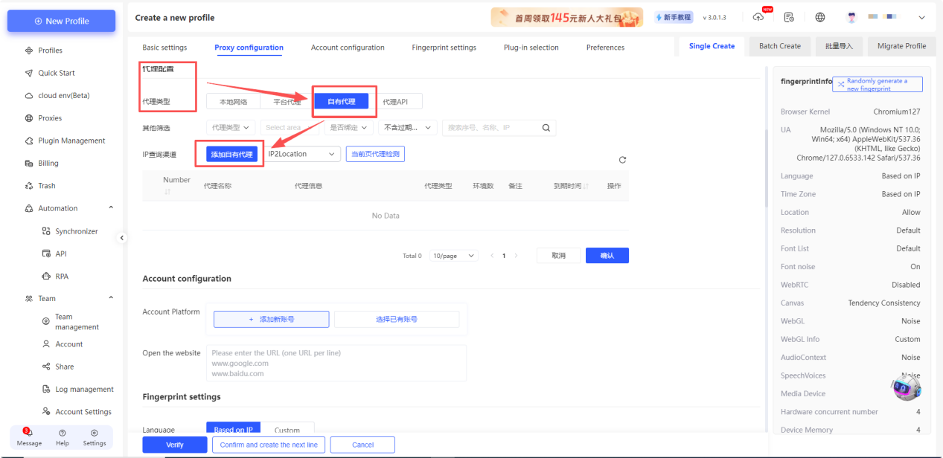Select the 代理API proxy type option
Viewport: 943px width, 458px height.
coord(395,102)
